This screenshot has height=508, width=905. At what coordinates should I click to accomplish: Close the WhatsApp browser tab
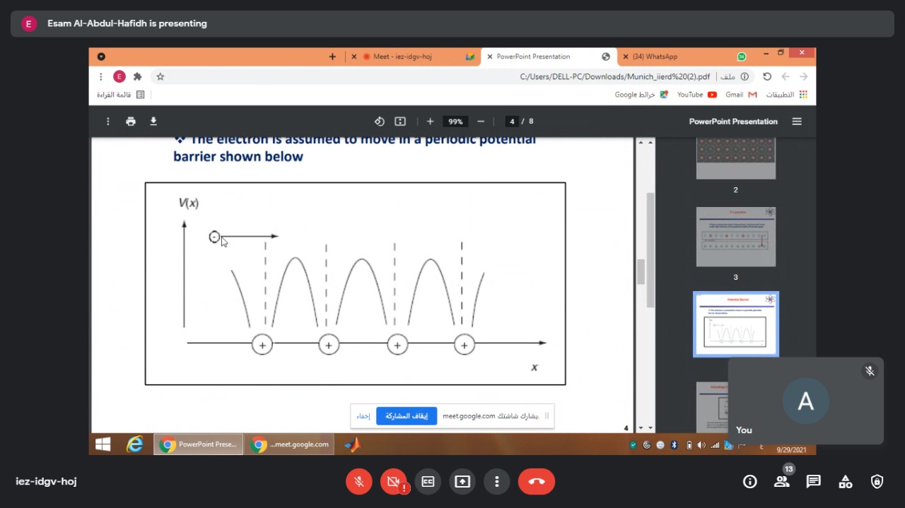coord(625,57)
